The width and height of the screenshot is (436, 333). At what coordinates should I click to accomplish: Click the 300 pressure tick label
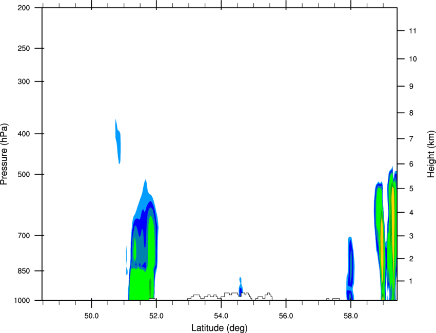point(24,81)
